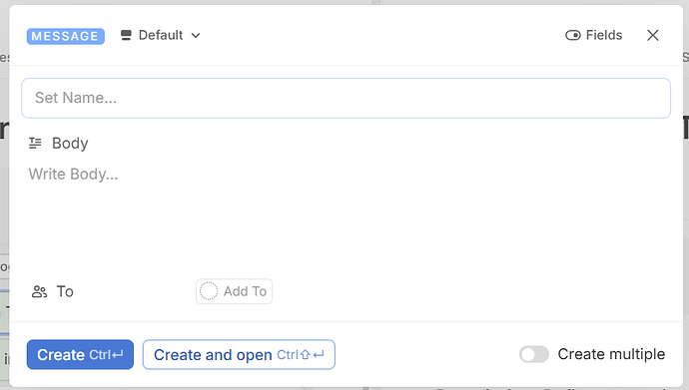Click the Fields toggle icon

click(573, 35)
